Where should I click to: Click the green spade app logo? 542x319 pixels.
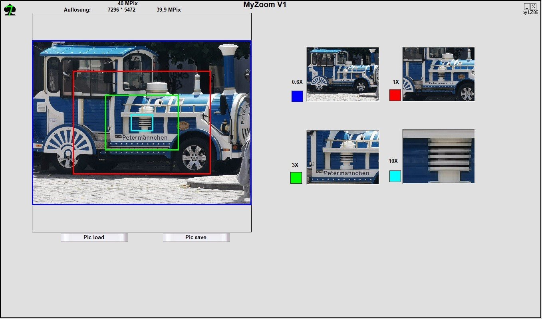(x=10, y=10)
